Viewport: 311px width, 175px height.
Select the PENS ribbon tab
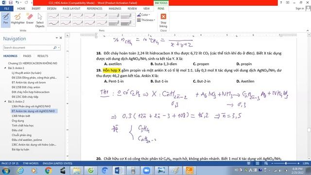point(161,9)
